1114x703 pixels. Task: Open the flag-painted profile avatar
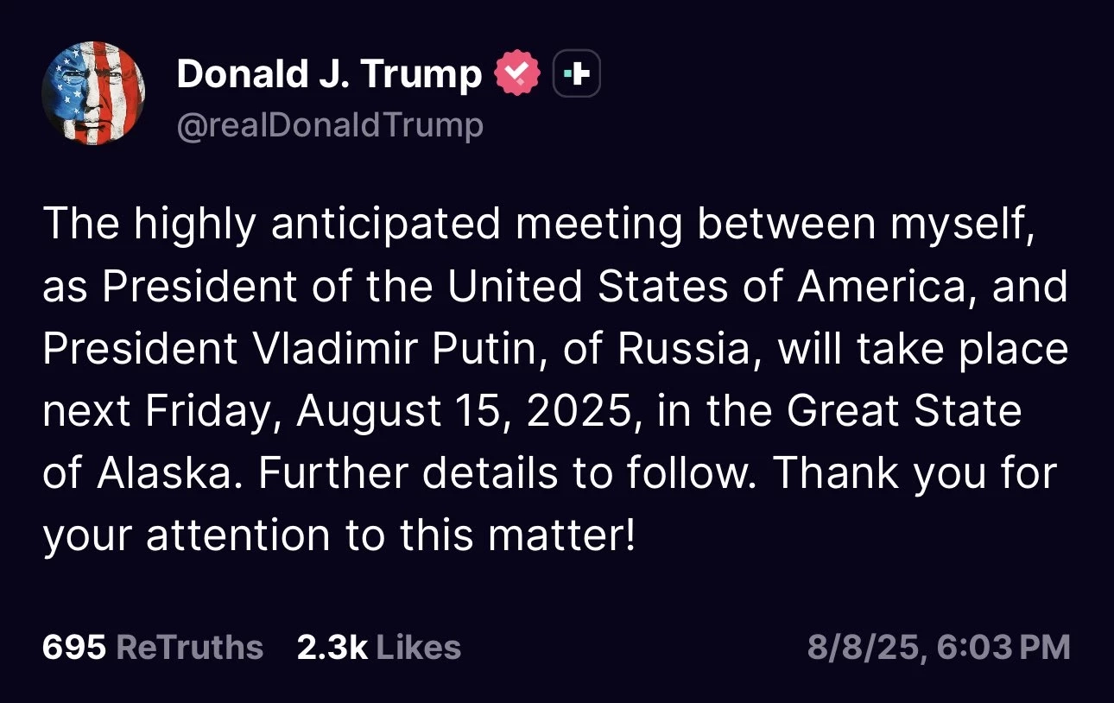(92, 92)
